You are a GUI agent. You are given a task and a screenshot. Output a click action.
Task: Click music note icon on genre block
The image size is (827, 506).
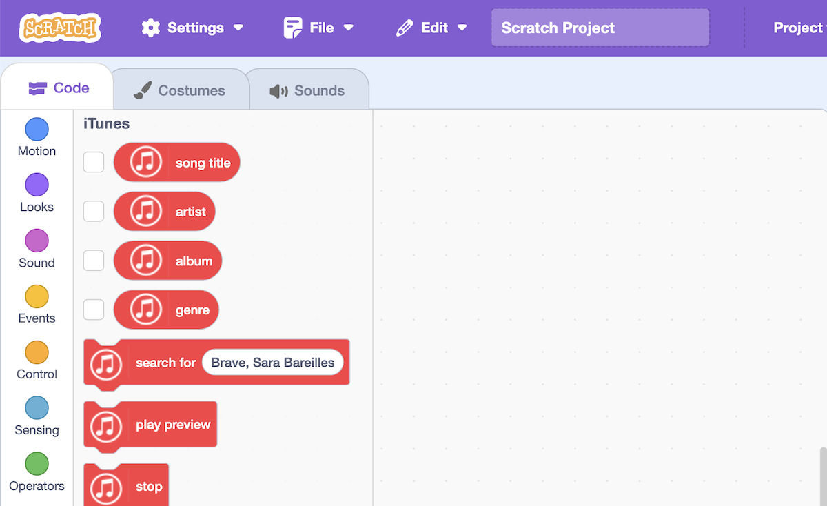tap(145, 310)
